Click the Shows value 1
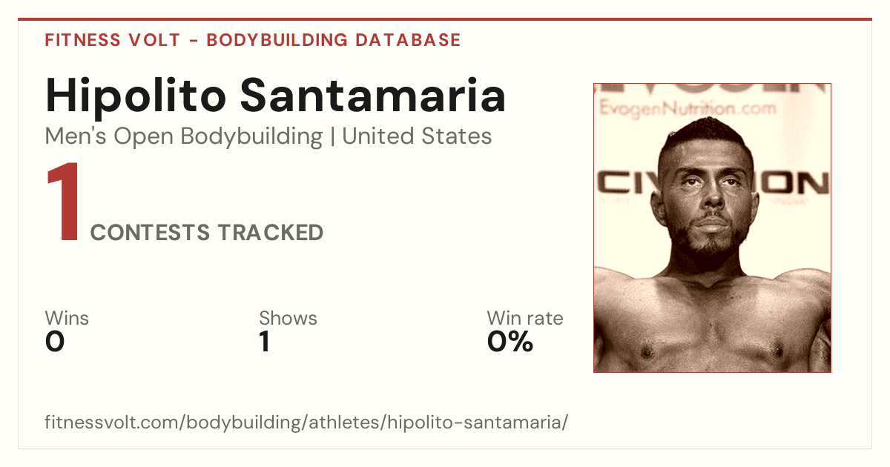 pos(265,342)
